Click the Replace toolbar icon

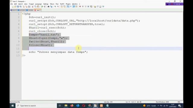coord(51,7)
